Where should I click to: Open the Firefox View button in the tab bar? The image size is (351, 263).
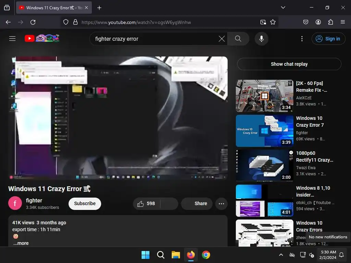tap(7, 8)
